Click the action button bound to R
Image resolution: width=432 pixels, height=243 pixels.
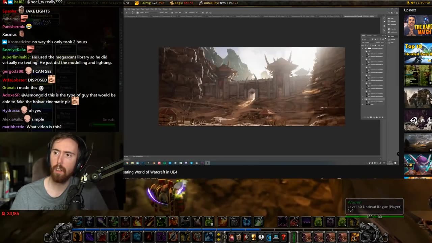(282, 221)
